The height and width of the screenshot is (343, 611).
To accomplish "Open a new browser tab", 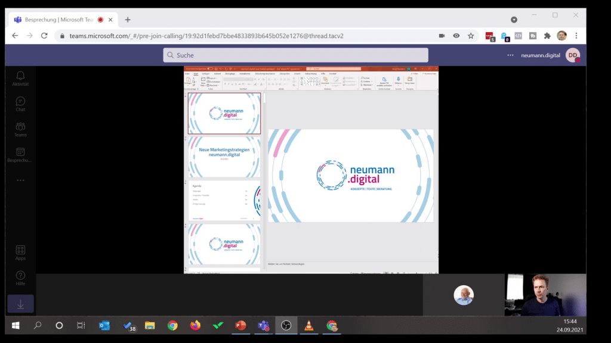I will click(128, 20).
